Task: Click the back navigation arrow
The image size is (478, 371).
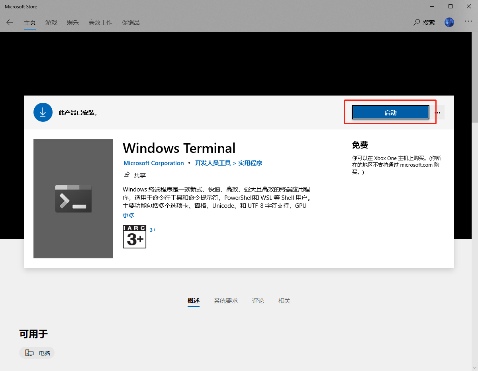Action: pyautogui.click(x=9, y=22)
